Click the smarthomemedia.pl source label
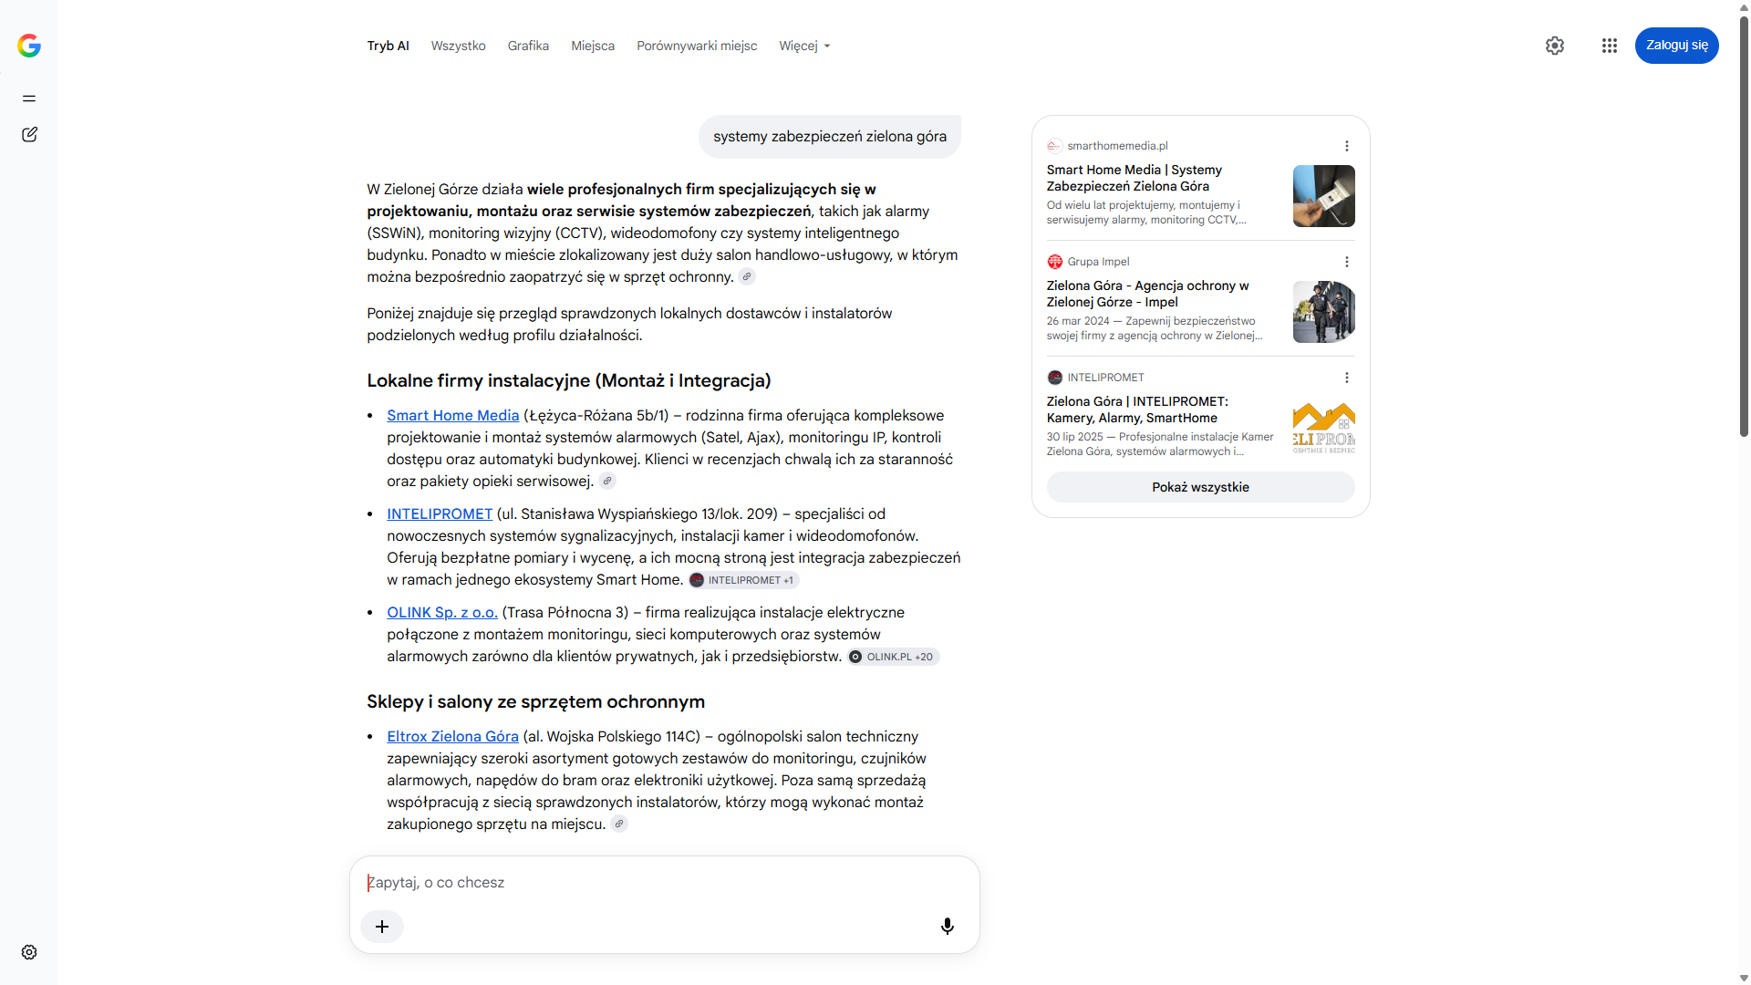 (x=1117, y=146)
